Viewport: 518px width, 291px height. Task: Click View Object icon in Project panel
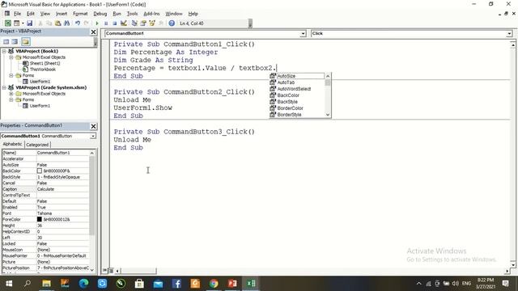coord(15,41)
